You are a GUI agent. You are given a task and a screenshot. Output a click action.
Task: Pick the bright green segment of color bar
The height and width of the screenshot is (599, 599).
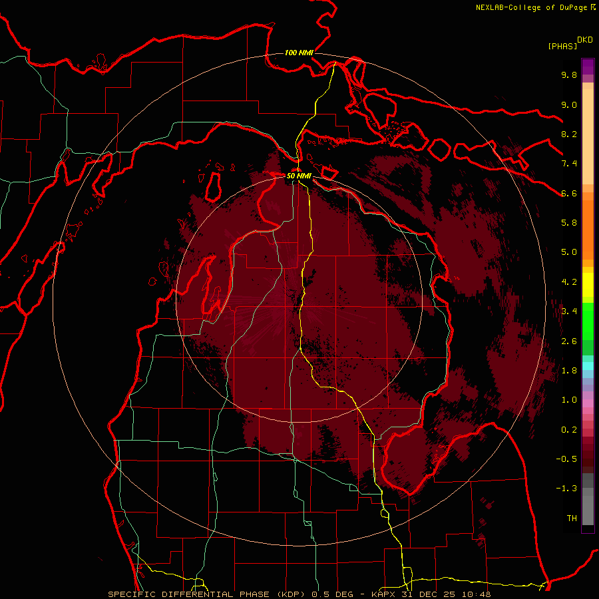[588, 321]
